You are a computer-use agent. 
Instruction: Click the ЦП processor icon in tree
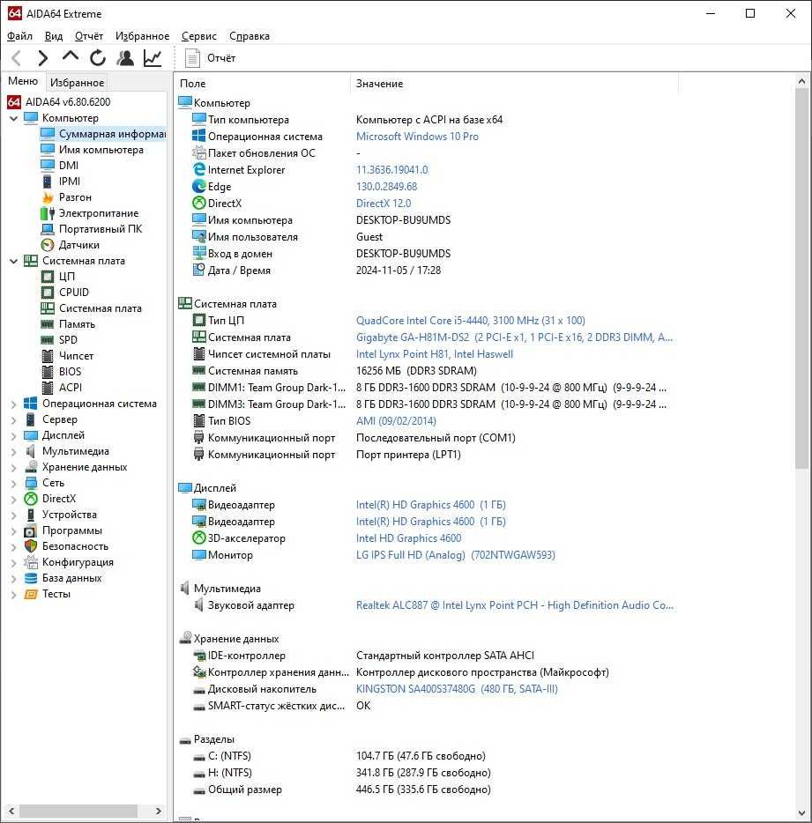coord(48,277)
